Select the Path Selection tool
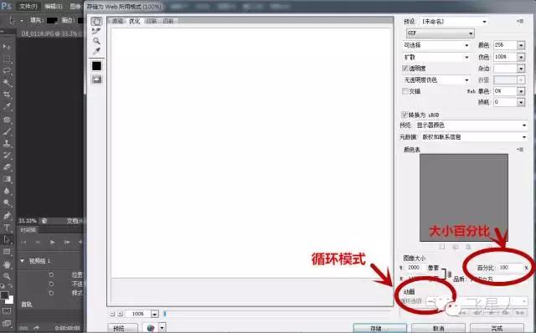This screenshot has height=333, width=536. click(x=7, y=239)
